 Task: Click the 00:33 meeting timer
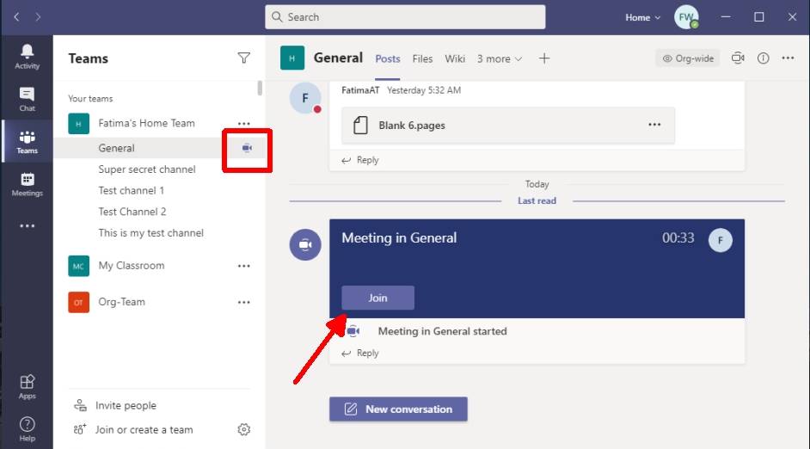click(678, 238)
